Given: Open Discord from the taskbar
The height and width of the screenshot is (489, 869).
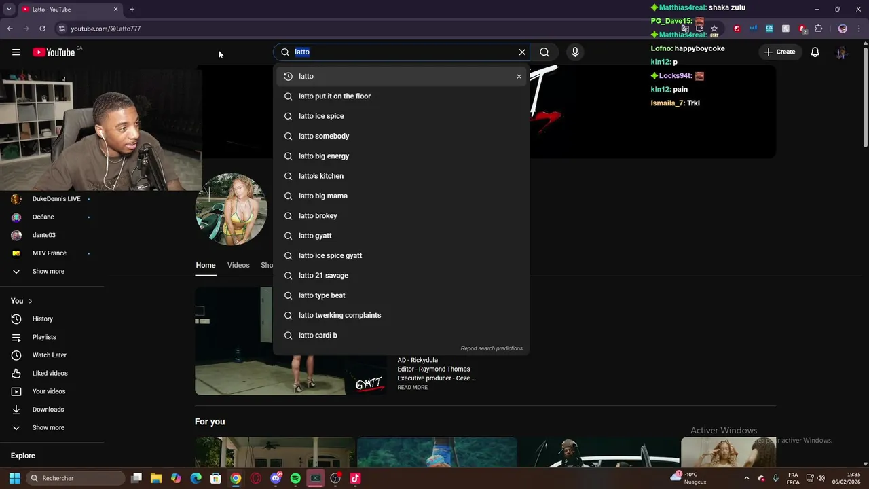Looking at the screenshot, I should [x=276, y=478].
